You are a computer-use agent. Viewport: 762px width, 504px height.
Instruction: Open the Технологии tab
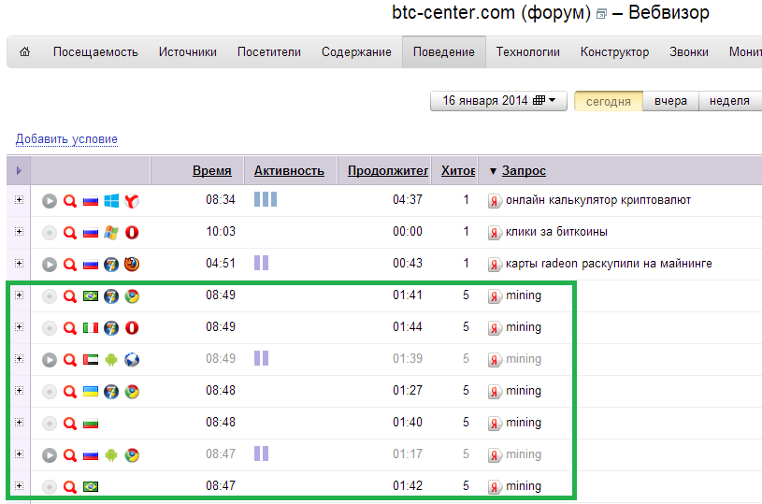(x=527, y=52)
